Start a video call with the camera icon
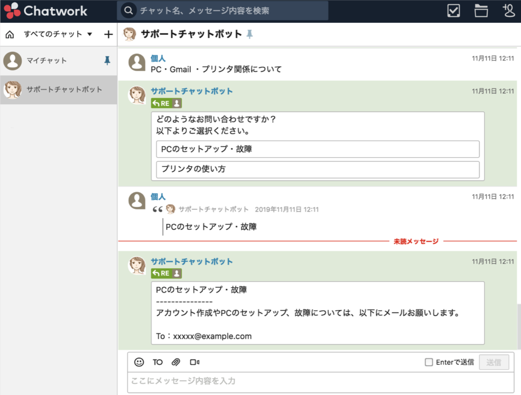The width and height of the screenshot is (521, 395). pos(195,362)
